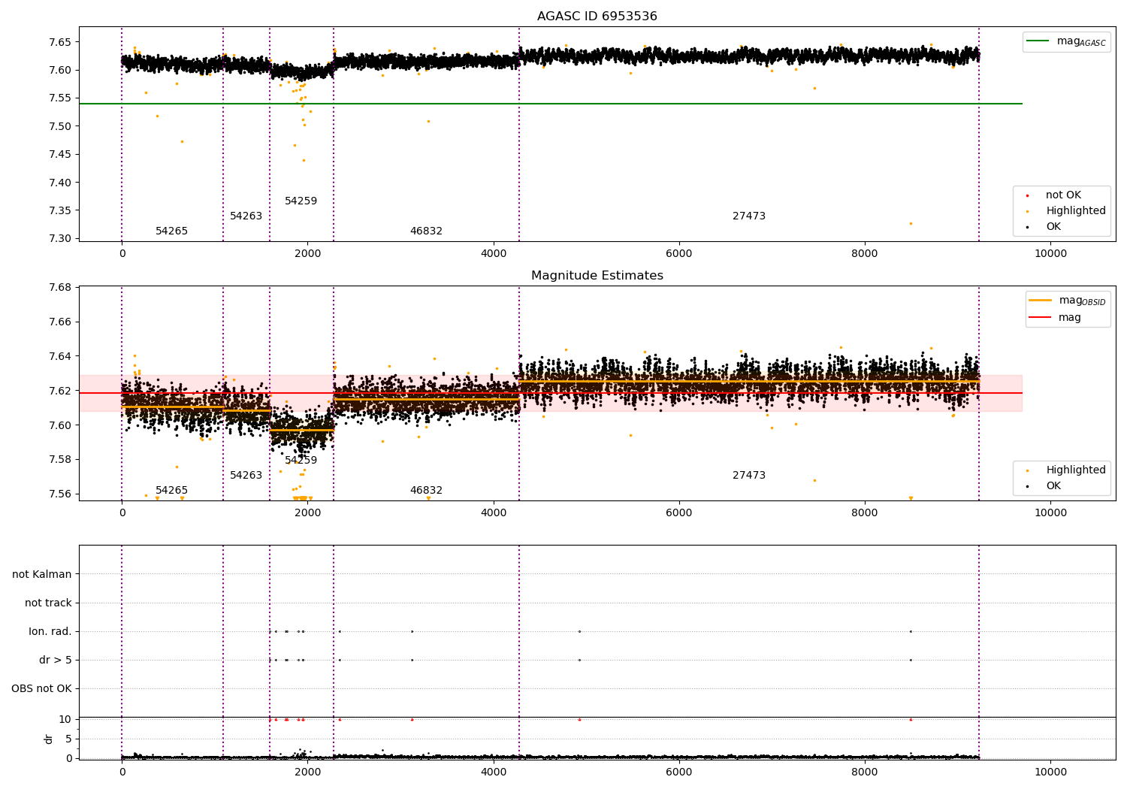Click the lowest orange outlier near 7.325 in top plot
The width and height of the screenshot is (1127, 789).
(911, 223)
